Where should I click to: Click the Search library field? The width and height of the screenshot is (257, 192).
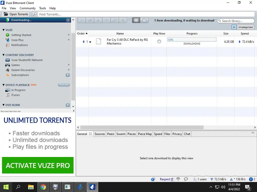tap(236, 21)
